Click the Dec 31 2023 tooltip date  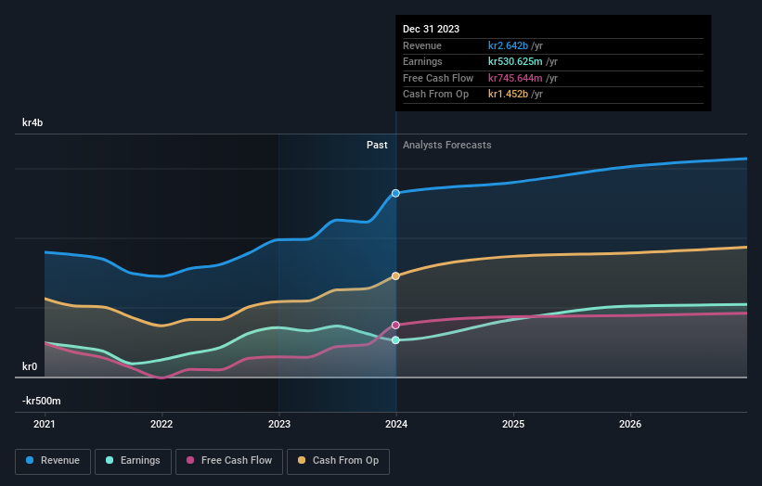click(431, 29)
